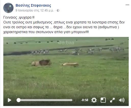Seek to middle of video progress bar

click(x=45, y=100)
